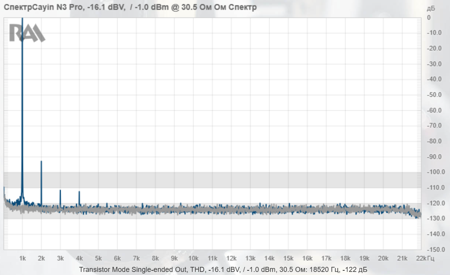Screen dimensions: 450x275
Task: Click the '17k' frequency axis label
Action: tap(326, 258)
